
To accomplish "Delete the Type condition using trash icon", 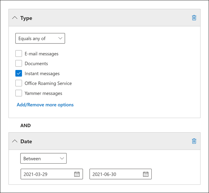I will [x=194, y=18].
